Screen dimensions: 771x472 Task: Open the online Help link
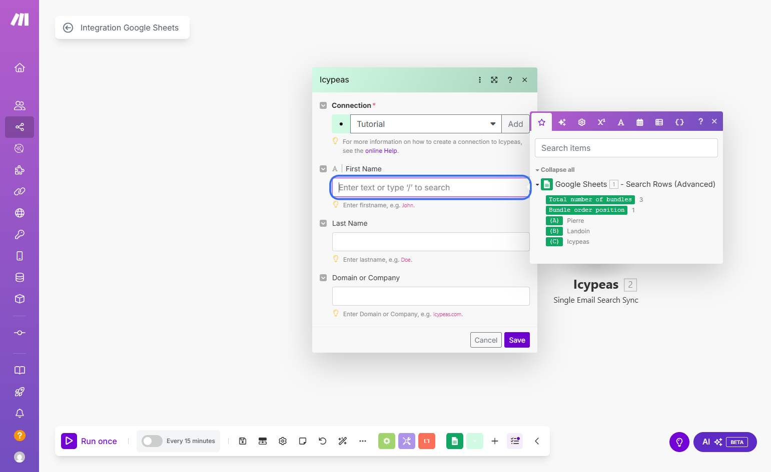click(381, 151)
